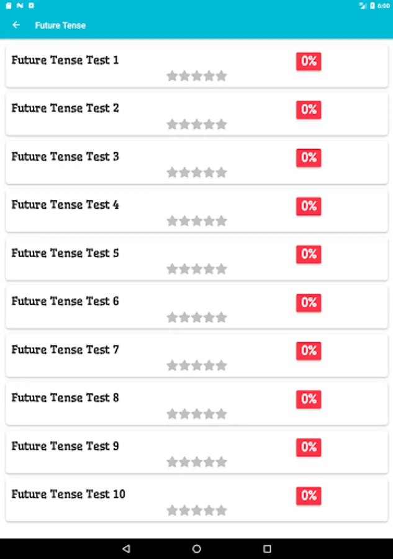Click the Future Tense header title

[60, 25]
